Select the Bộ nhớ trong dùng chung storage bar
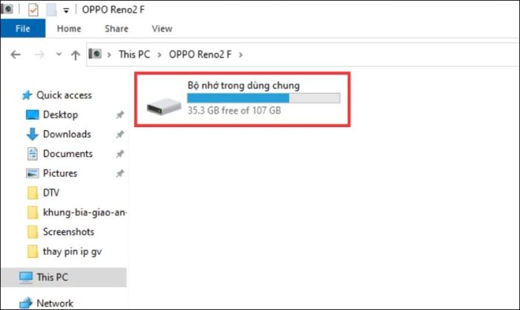 click(x=263, y=97)
